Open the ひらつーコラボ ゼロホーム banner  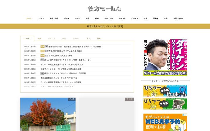click(165, 91)
